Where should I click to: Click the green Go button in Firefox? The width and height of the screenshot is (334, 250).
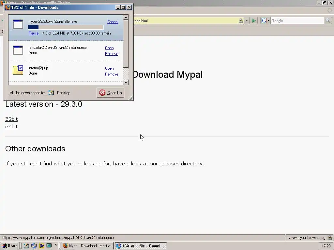pos(254,21)
